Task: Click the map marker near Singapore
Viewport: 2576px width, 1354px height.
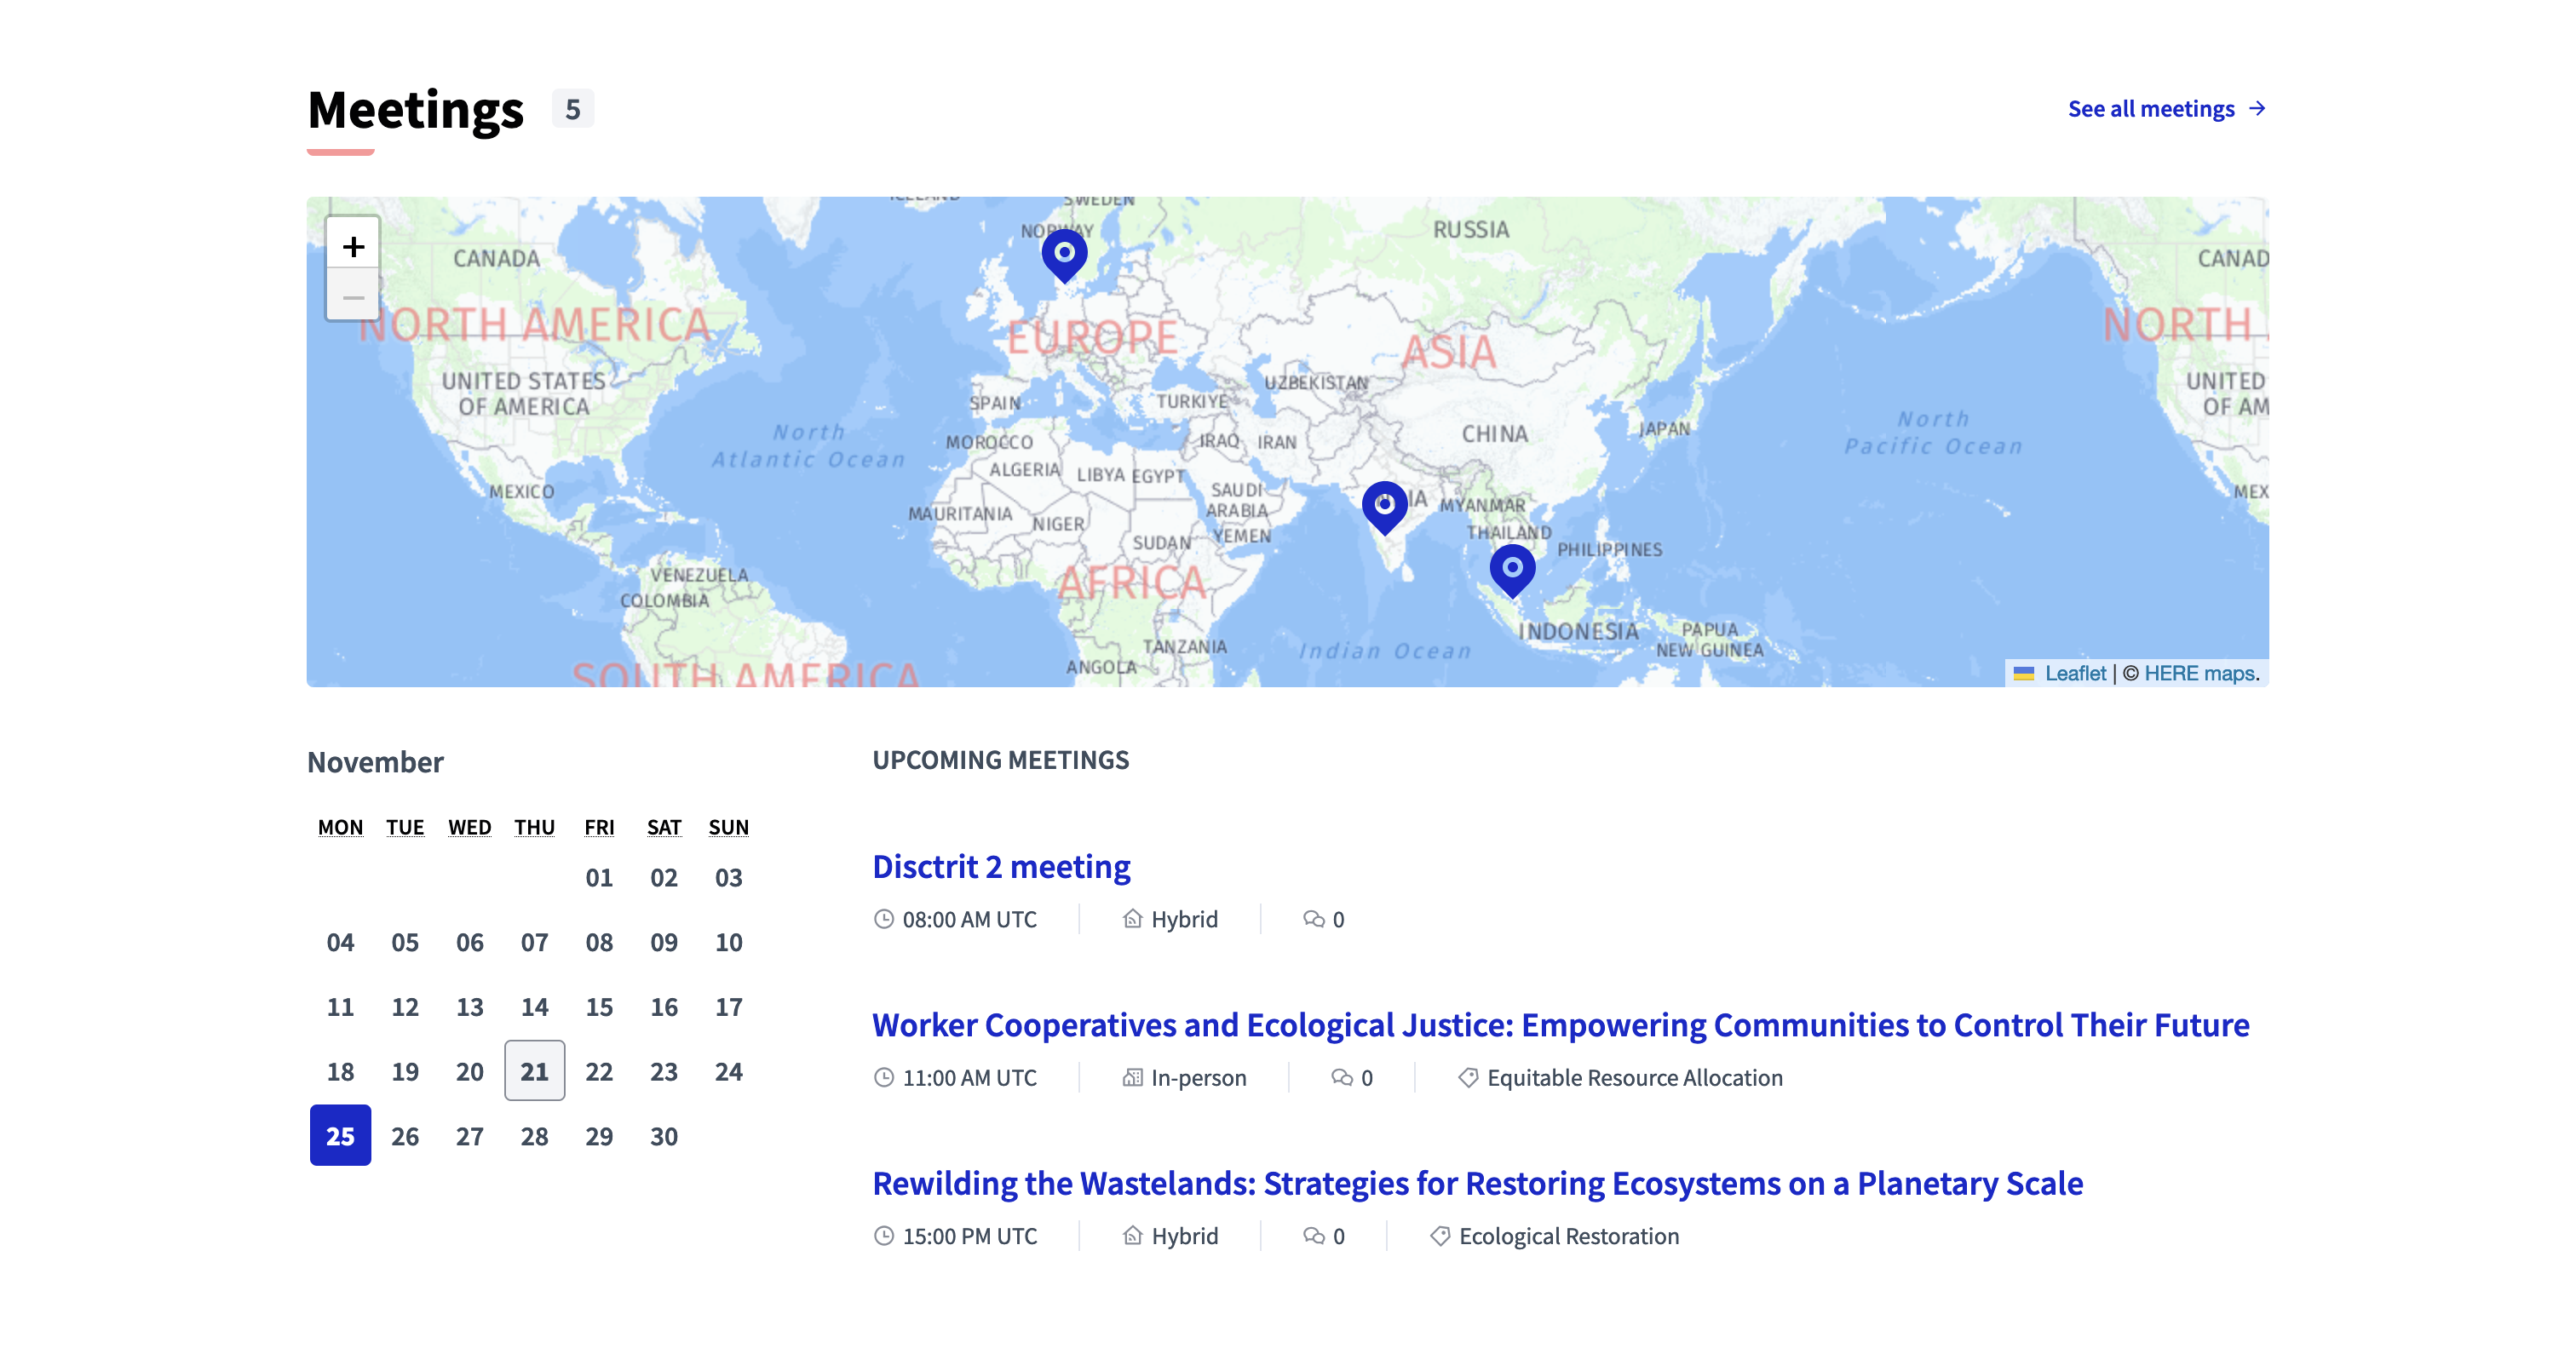Action: [1515, 567]
